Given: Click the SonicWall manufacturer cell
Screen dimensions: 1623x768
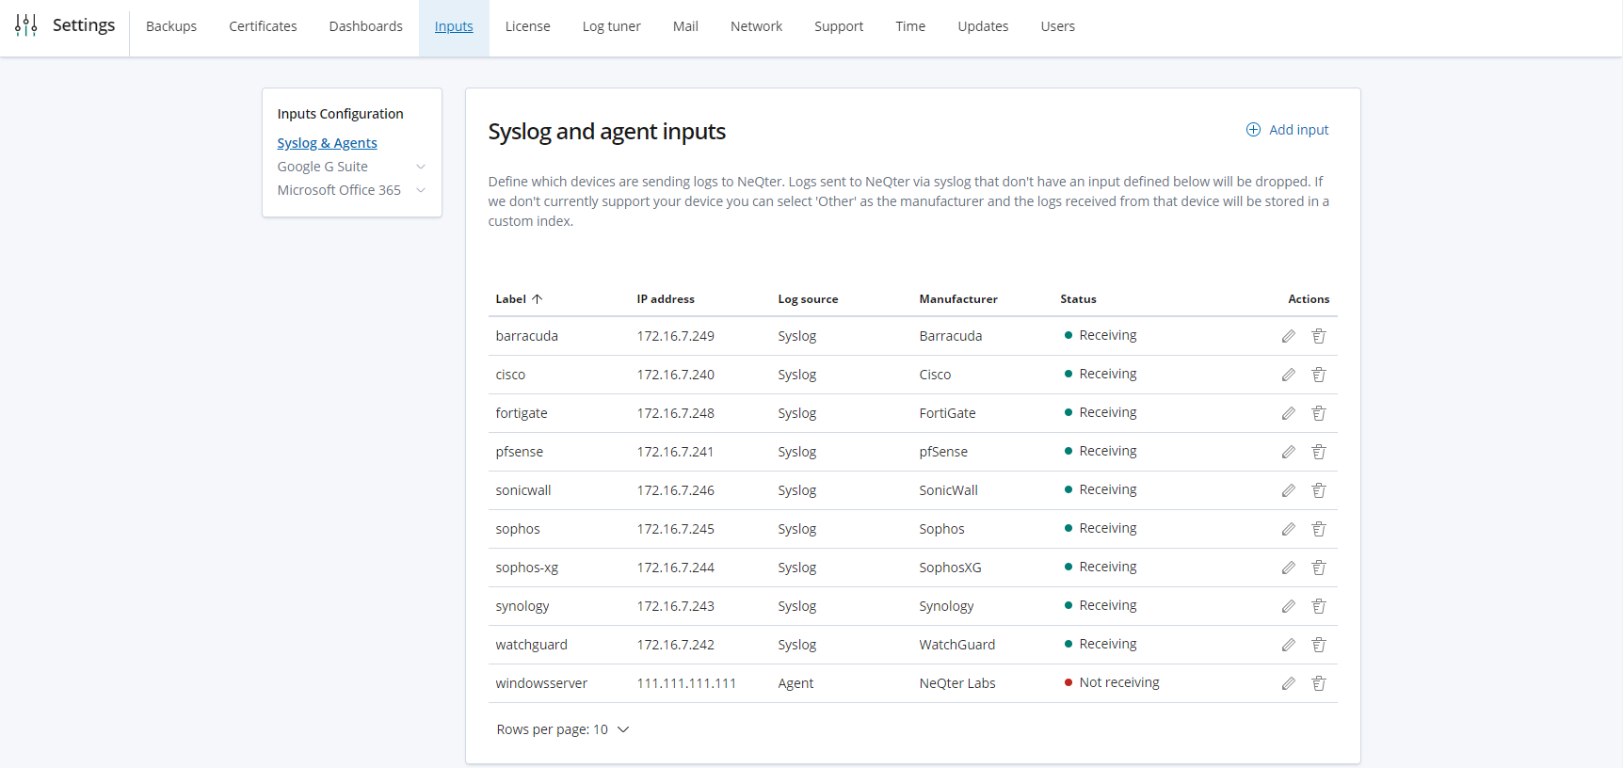Looking at the screenshot, I should coord(948,490).
